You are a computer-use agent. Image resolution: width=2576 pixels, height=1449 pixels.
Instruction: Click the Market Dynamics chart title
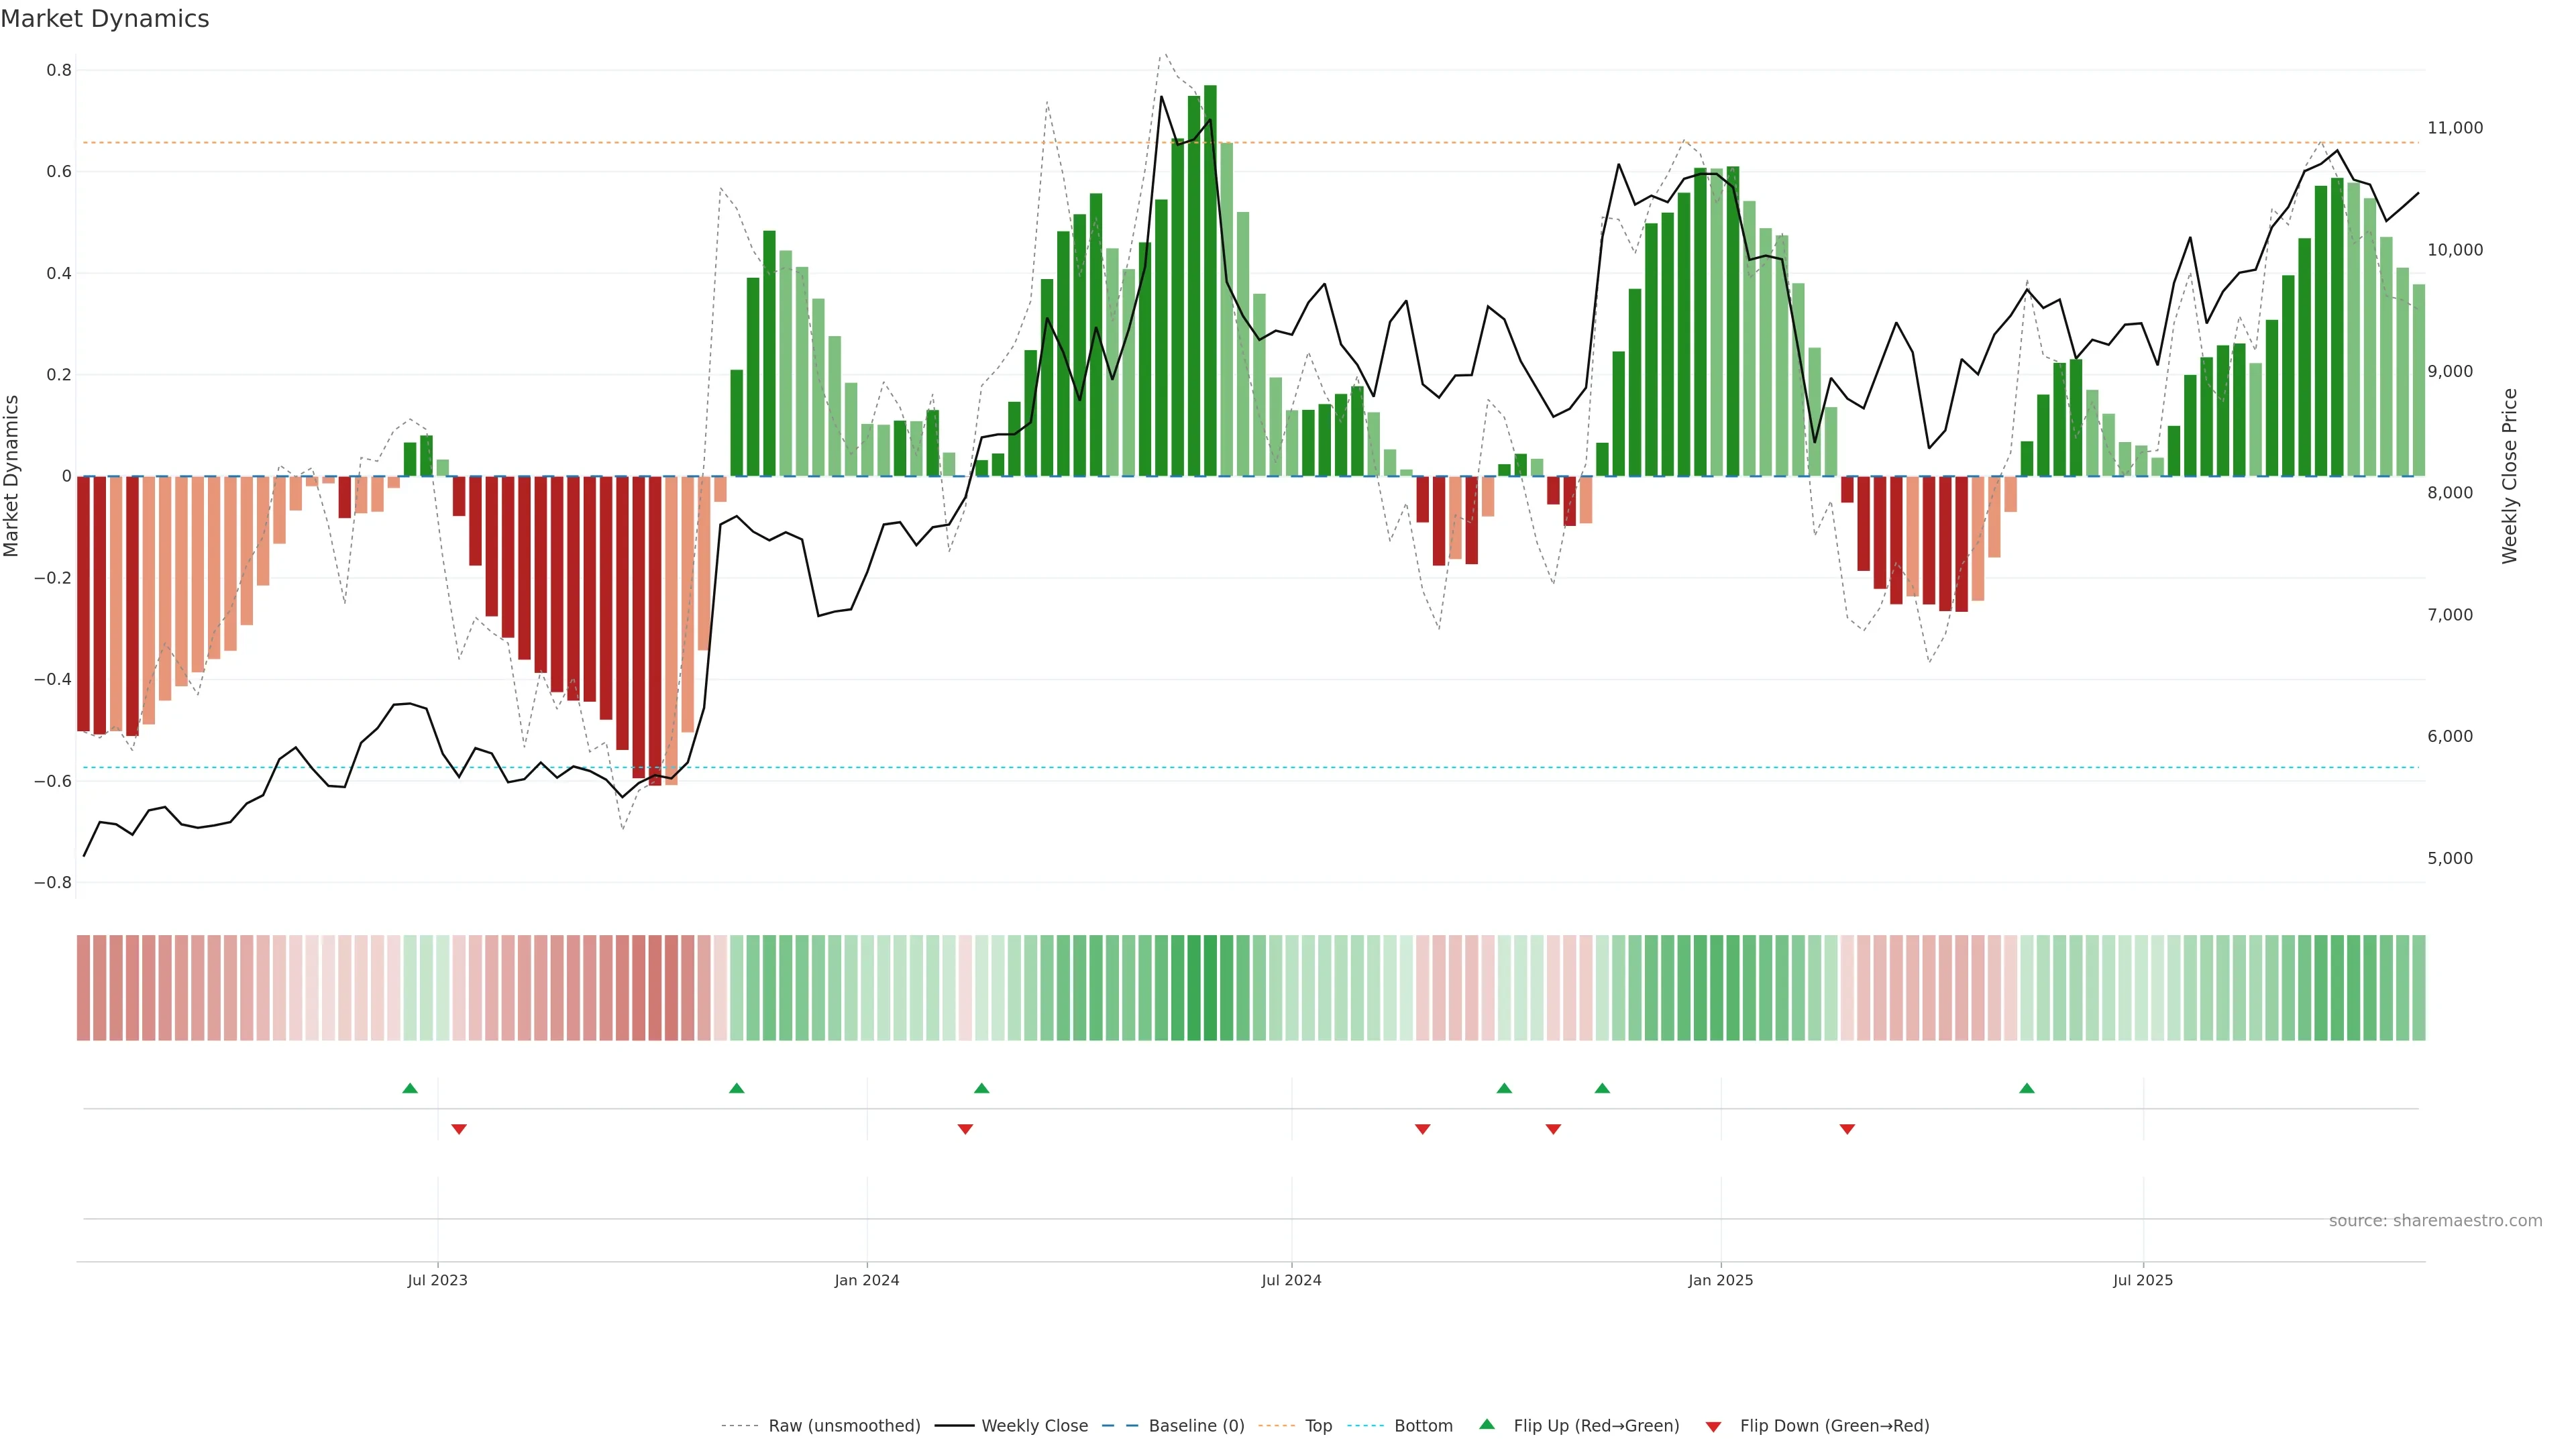pyautogui.click(x=105, y=19)
